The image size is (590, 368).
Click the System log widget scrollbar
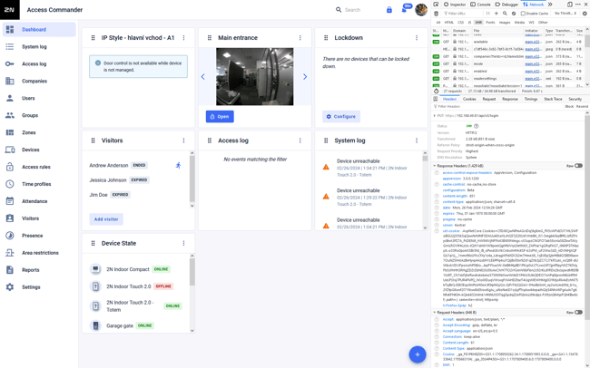tap(425, 190)
